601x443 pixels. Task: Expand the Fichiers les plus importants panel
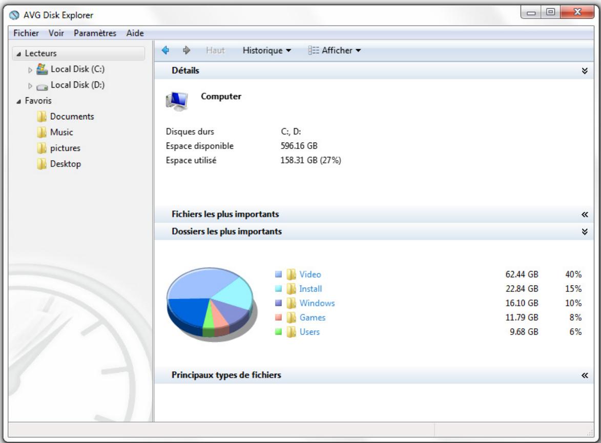click(x=585, y=215)
